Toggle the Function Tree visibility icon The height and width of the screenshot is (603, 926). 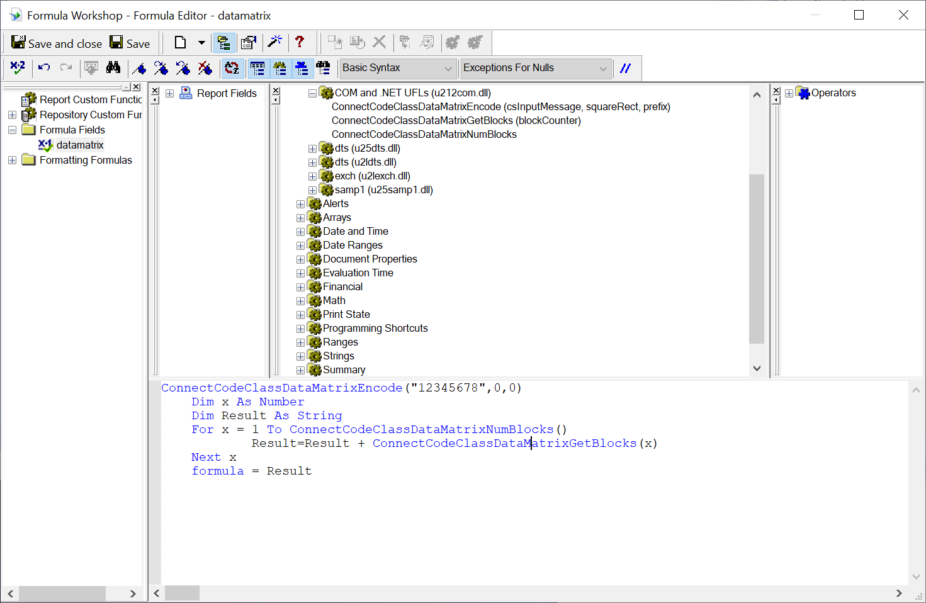point(279,68)
